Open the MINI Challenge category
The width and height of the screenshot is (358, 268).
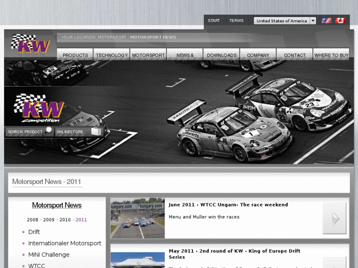click(x=49, y=255)
